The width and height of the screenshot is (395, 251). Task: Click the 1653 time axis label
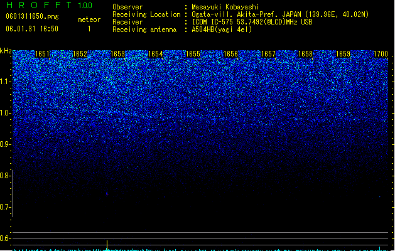click(117, 54)
